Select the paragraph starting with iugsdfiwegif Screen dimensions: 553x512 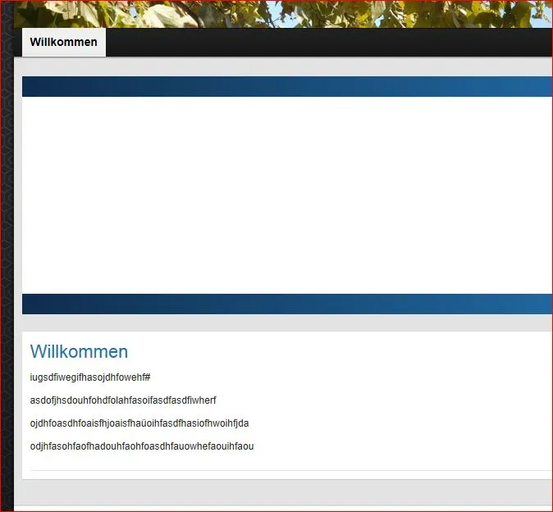[x=90, y=377]
